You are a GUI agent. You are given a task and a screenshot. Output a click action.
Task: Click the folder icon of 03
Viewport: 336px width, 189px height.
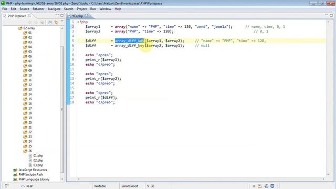pyautogui.click(x=25, y=42)
